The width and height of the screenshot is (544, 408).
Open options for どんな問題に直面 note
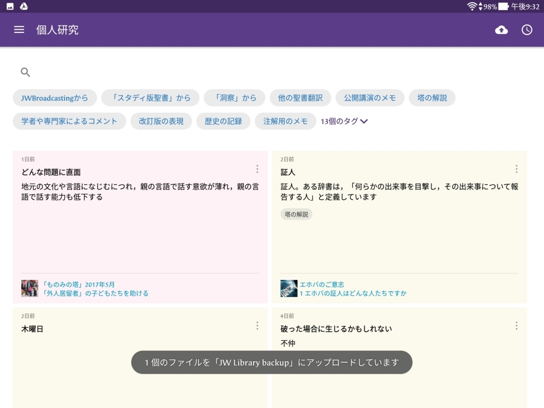(x=257, y=169)
